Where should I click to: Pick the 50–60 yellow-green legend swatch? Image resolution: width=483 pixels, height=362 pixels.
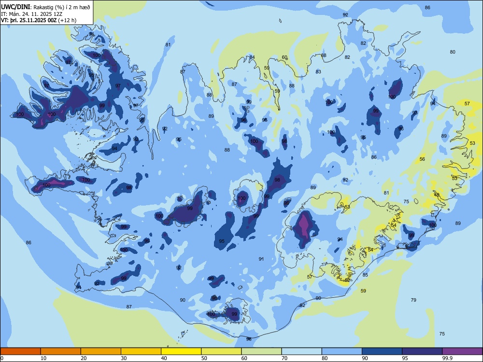point(221,351)
